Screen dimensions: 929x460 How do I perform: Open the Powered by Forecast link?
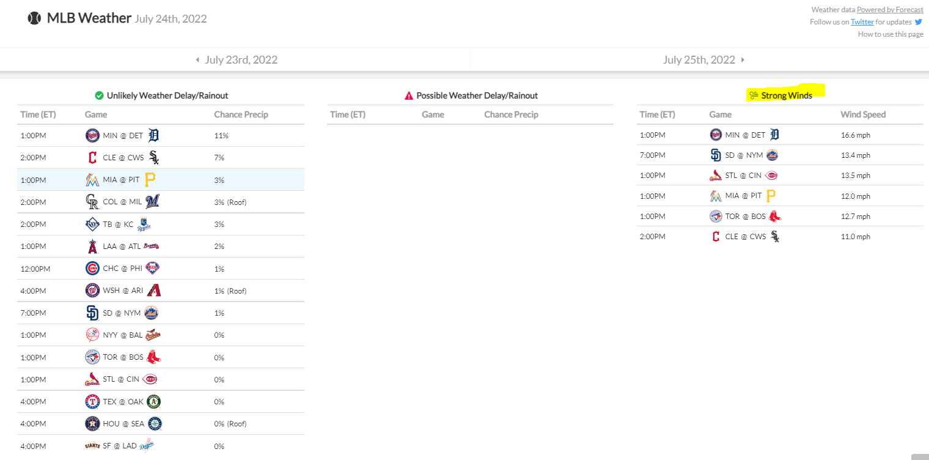[890, 9]
